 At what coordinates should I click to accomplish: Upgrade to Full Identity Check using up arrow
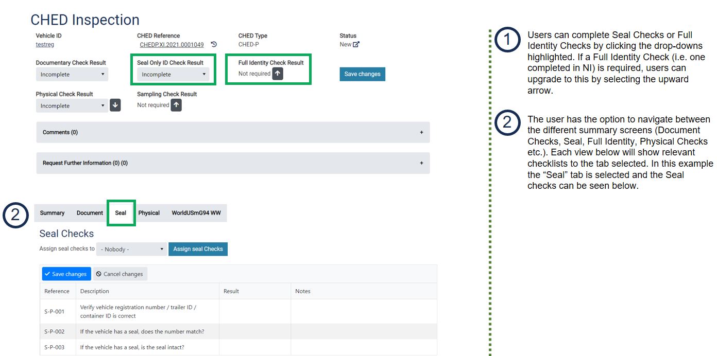pos(278,74)
